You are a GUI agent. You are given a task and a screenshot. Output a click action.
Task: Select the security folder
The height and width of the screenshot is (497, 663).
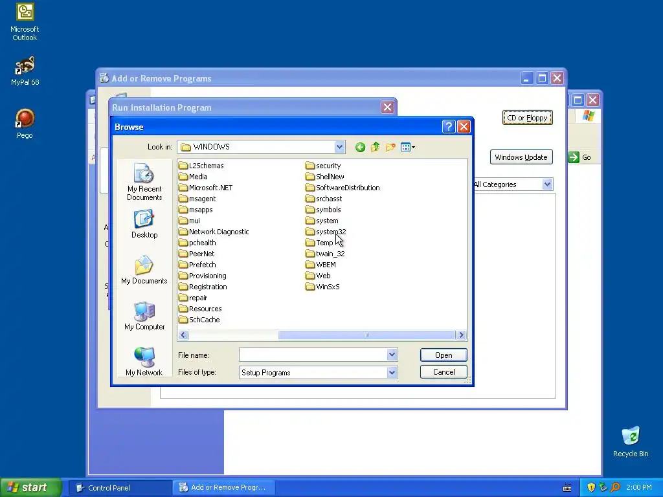tap(323, 166)
